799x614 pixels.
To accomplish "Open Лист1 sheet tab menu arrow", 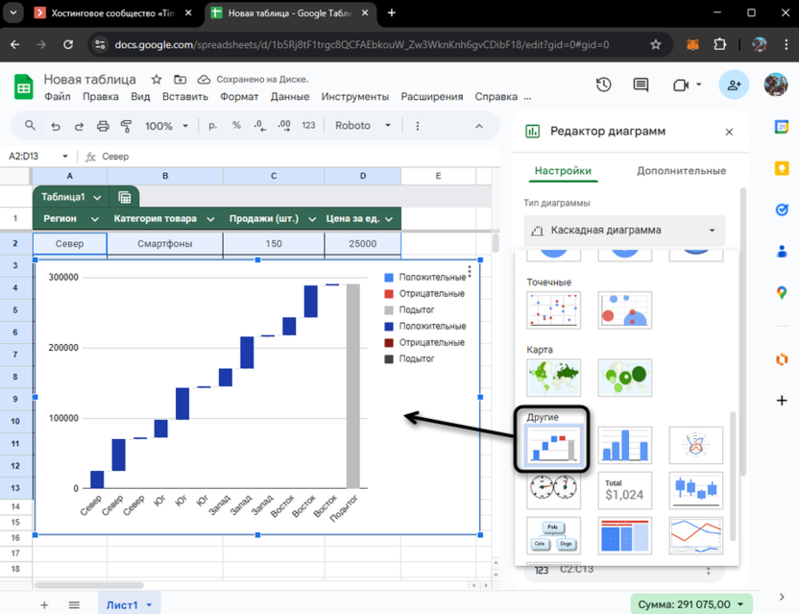I will pyautogui.click(x=149, y=605).
